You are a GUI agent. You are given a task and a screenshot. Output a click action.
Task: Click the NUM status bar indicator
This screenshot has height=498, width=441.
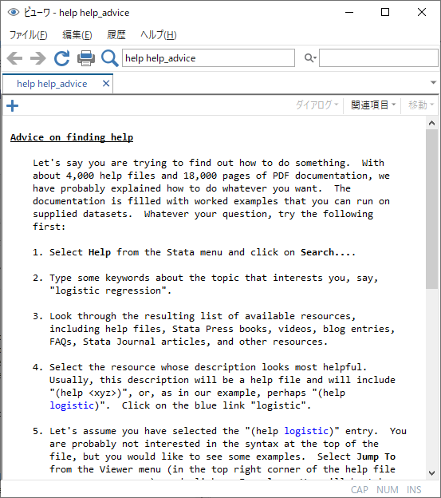(x=388, y=490)
